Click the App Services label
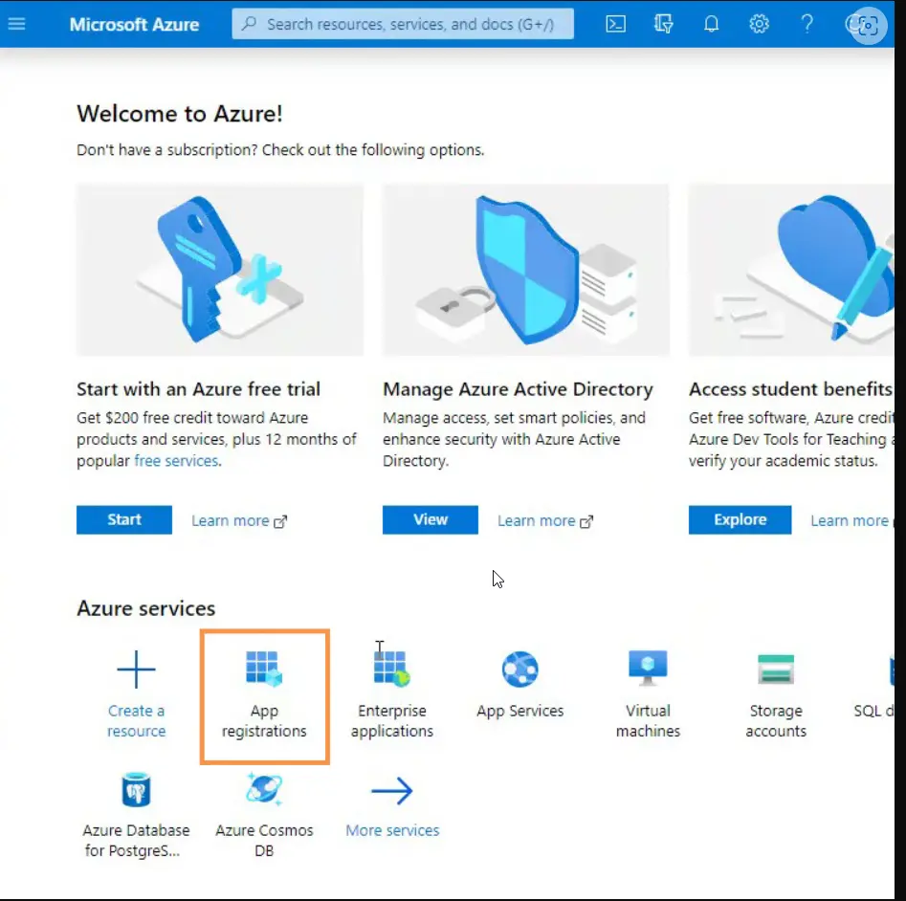This screenshot has width=906, height=901. click(x=520, y=711)
